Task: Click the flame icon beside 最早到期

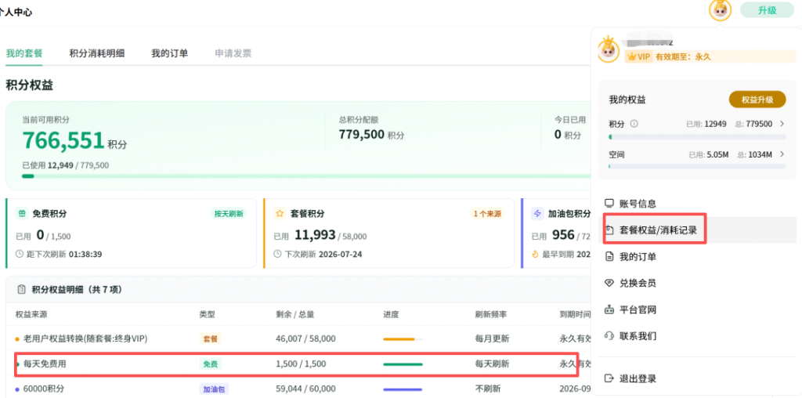Action: click(536, 254)
